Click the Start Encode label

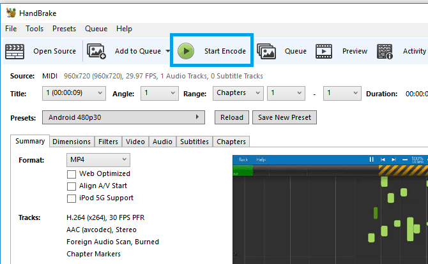pyautogui.click(x=225, y=51)
